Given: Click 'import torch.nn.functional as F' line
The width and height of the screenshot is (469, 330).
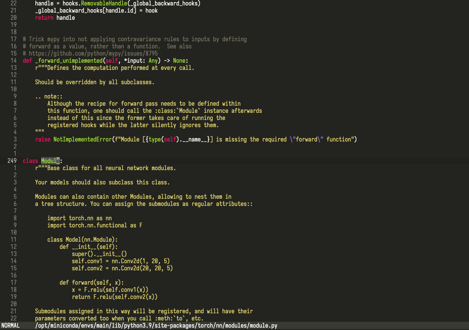Looking at the screenshot, I should 95,225.
